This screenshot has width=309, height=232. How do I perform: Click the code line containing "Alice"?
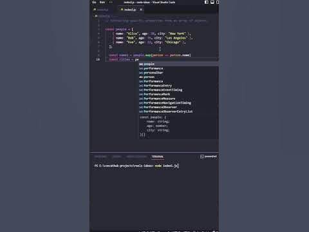click(152, 34)
